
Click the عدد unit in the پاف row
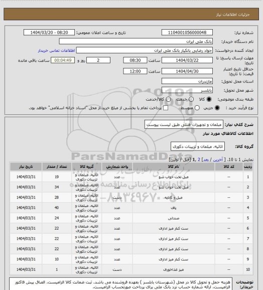pyautogui.click(x=117, y=208)
